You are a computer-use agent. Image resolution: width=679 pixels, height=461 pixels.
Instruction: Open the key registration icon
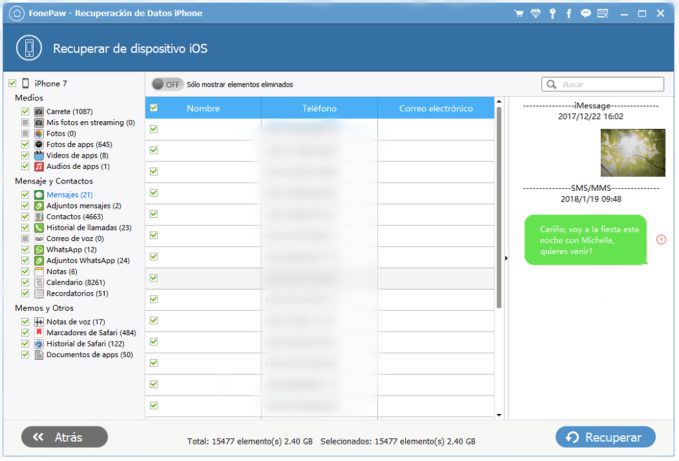(552, 13)
